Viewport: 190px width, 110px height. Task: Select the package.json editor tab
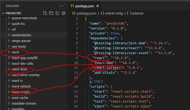85,6
